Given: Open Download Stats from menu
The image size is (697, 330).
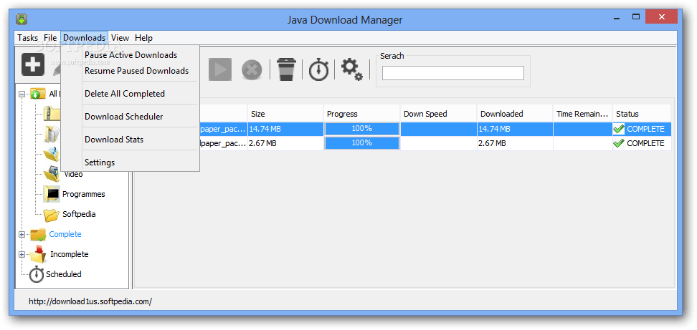Looking at the screenshot, I should coord(114,140).
